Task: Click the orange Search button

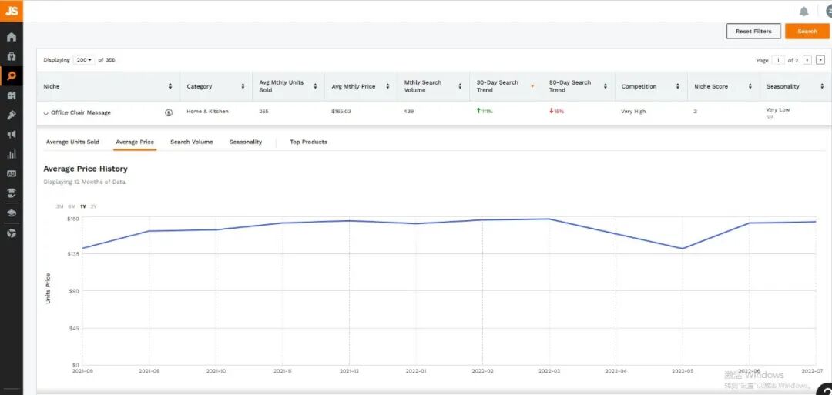Action: point(807,32)
